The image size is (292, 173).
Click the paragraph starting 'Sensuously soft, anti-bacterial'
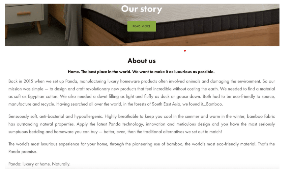(141, 124)
